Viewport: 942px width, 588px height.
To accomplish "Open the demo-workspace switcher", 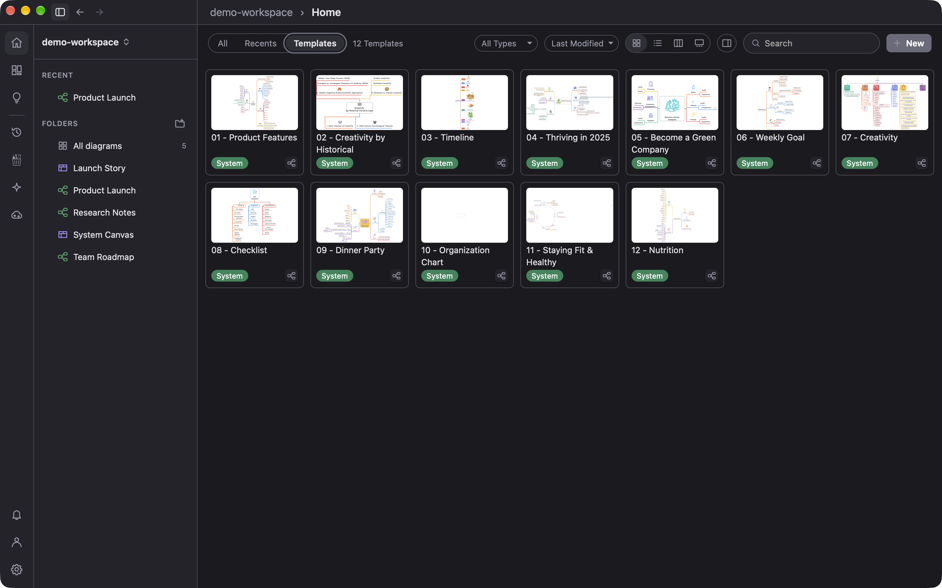I will click(86, 42).
